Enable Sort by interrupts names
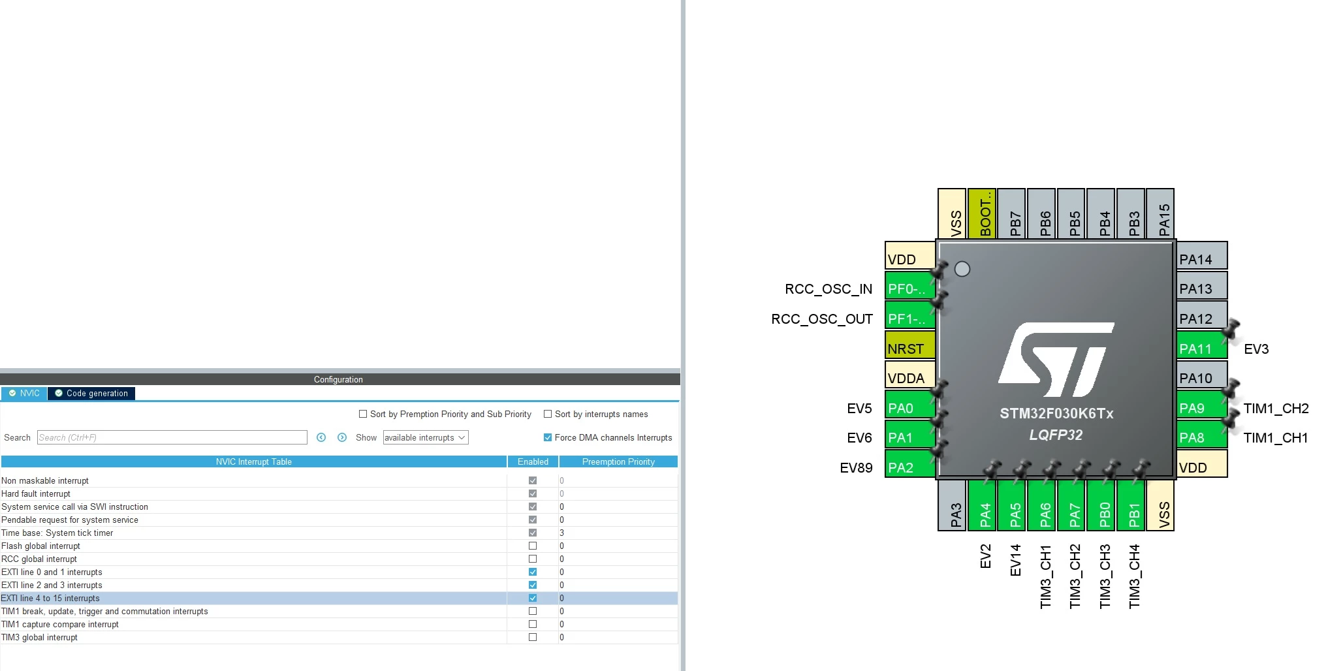Screen dimensions: 1324x671 (x=548, y=414)
